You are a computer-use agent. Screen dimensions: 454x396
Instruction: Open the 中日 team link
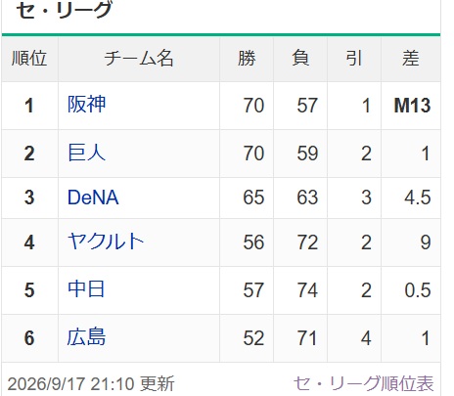click(86, 289)
